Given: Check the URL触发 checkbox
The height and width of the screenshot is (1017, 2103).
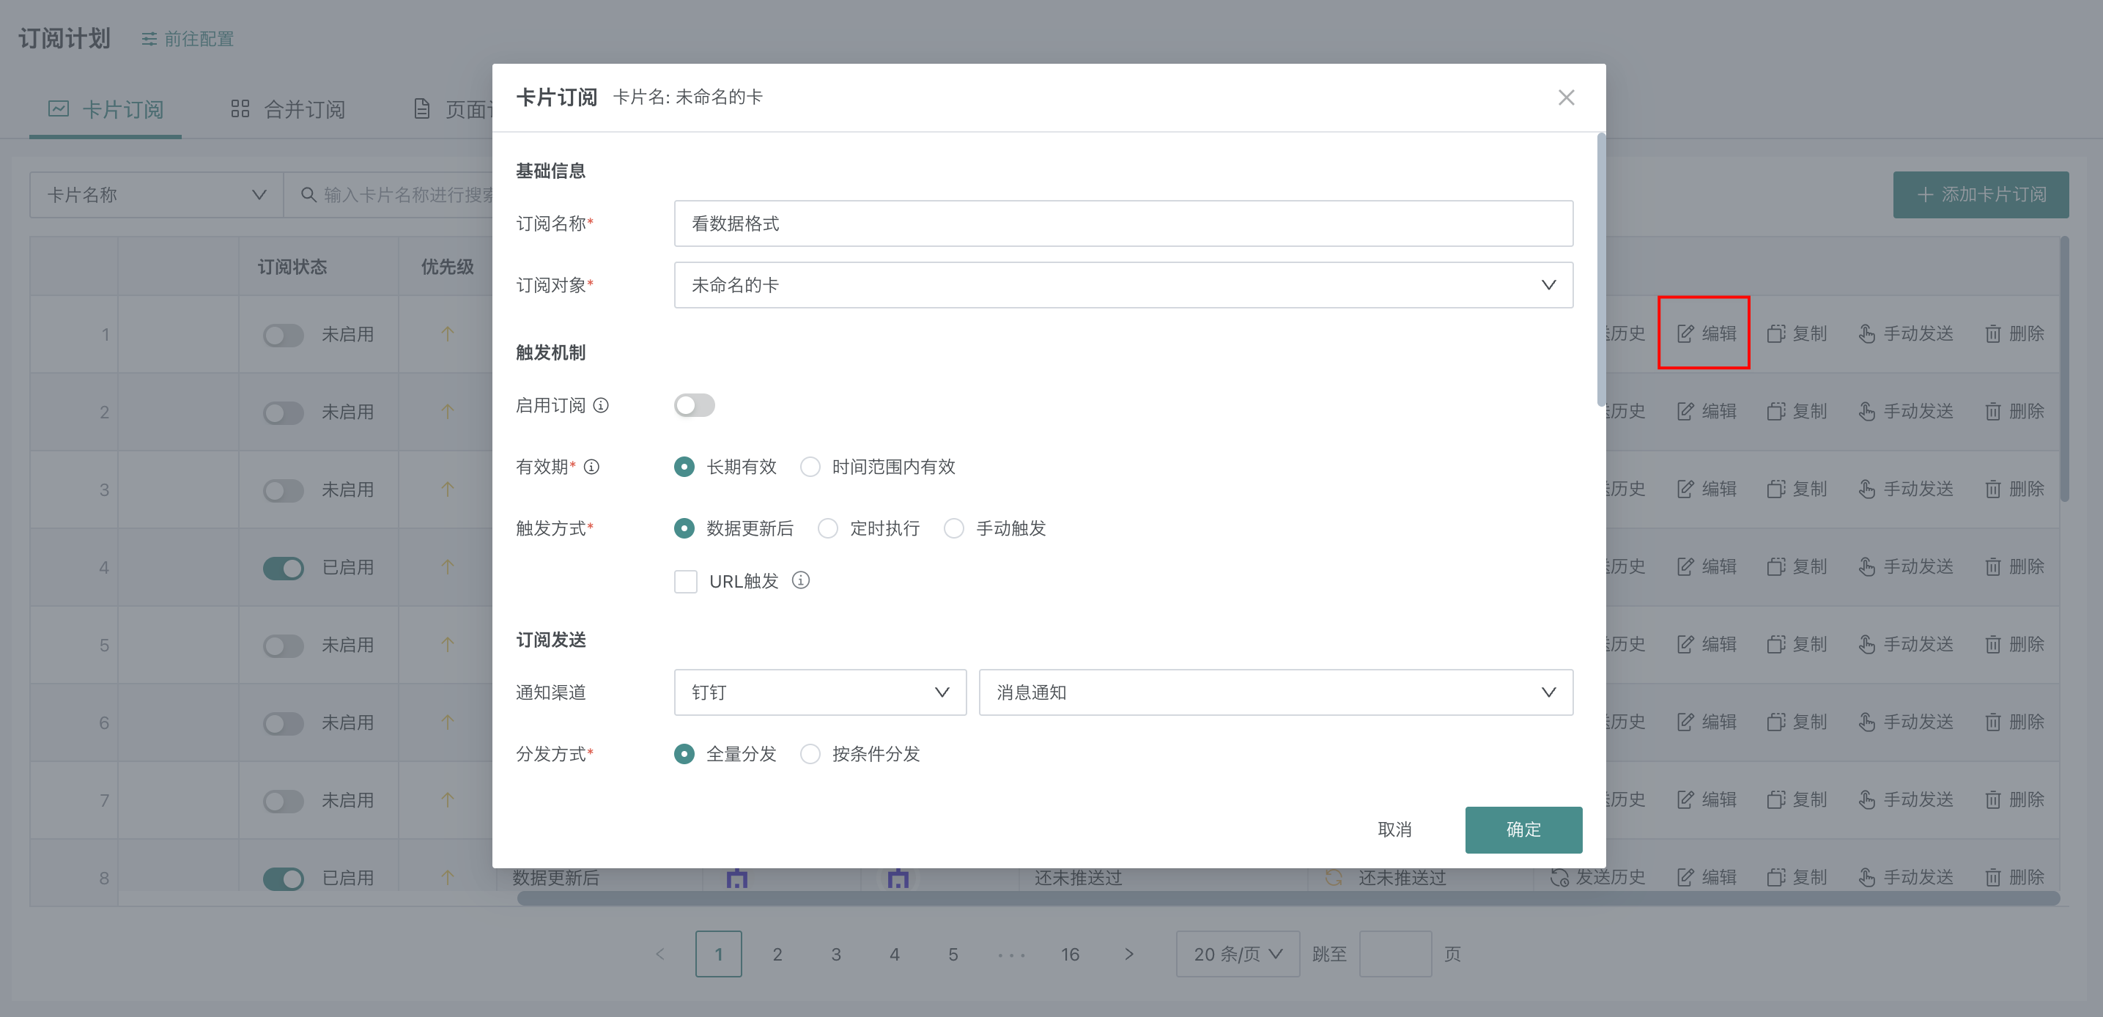Looking at the screenshot, I should (686, 580).
